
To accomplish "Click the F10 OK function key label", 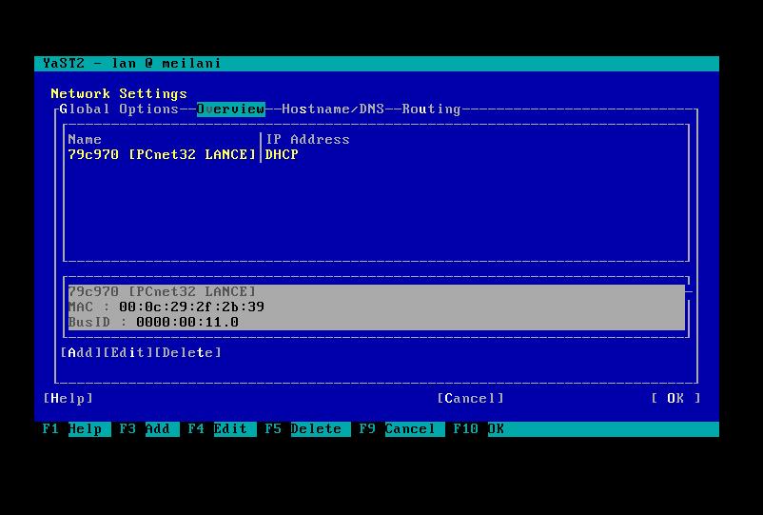I will [x=479, y=428].
